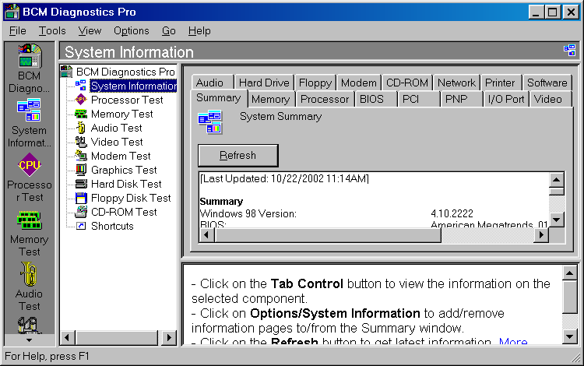Choose Hard Disk Test in the tree
The width and height of the screenshot is (584, 366).
click(126, 184)
